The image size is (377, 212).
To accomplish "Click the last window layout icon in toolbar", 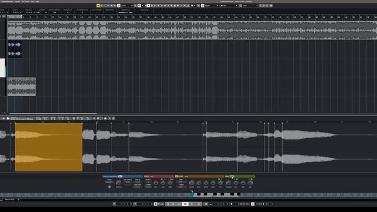I will point(271,5).
